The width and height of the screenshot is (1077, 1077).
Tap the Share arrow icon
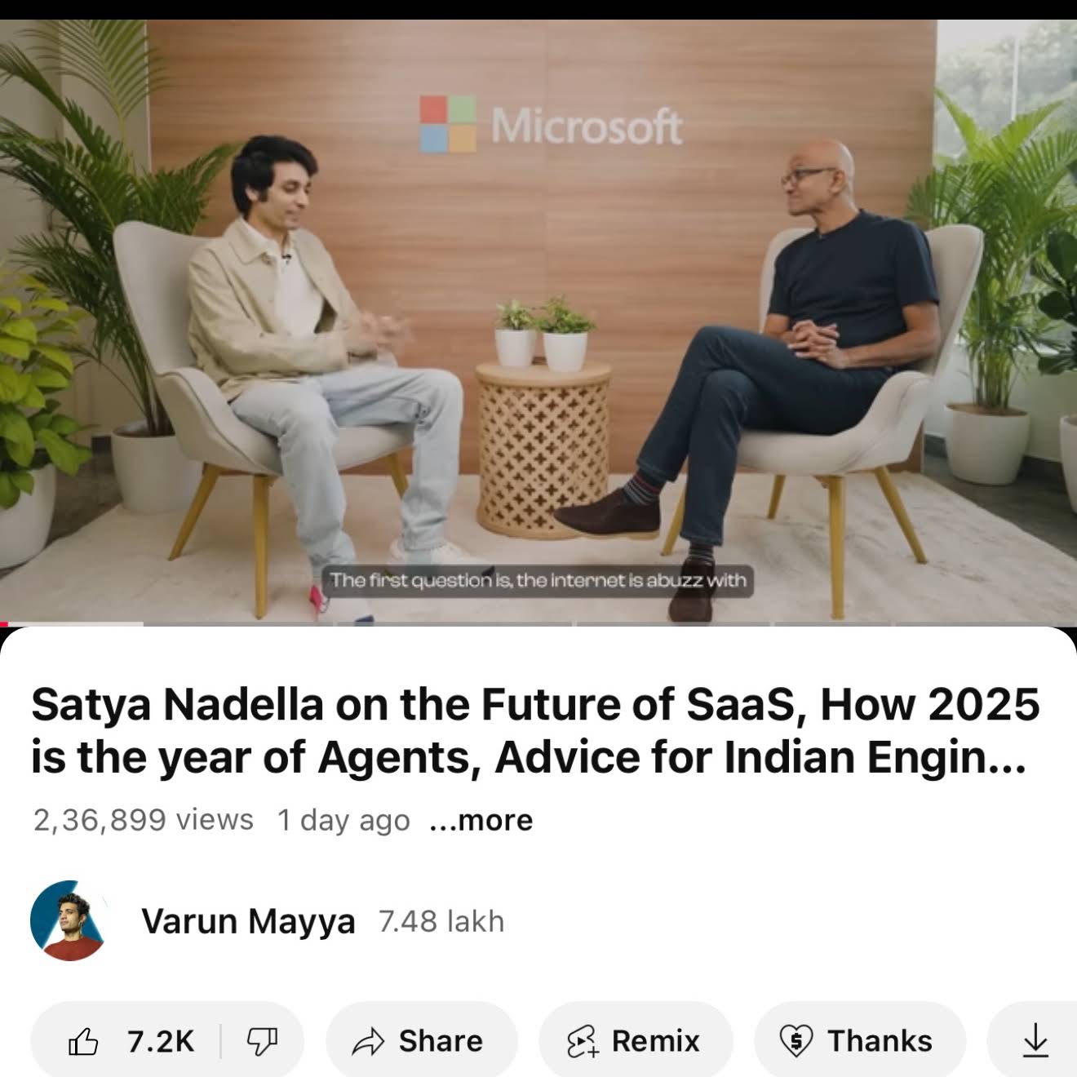coord(368,1042)
